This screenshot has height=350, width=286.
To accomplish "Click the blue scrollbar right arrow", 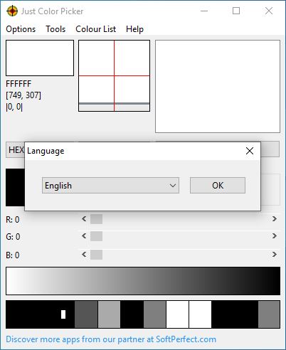I will coord(274,255).
